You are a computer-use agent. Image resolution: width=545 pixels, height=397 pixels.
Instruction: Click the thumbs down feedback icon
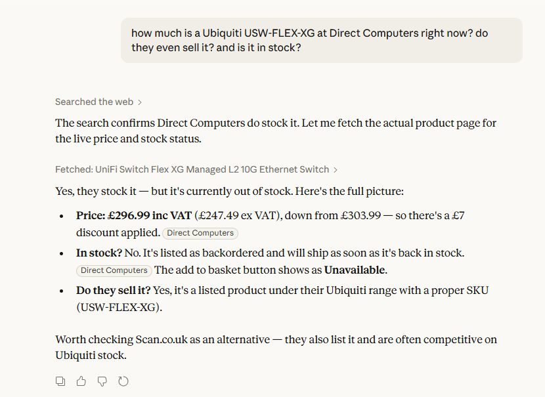coord(102,381)
